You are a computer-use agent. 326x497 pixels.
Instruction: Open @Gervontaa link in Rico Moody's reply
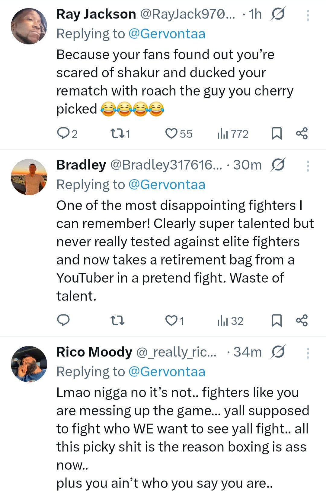click(167, 372)
